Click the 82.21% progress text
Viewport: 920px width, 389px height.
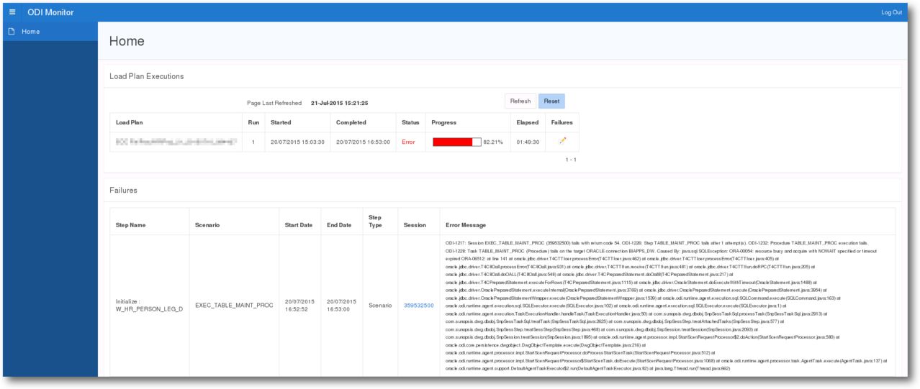492,142
